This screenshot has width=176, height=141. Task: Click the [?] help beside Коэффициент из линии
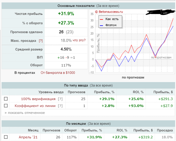click(60, 106)
